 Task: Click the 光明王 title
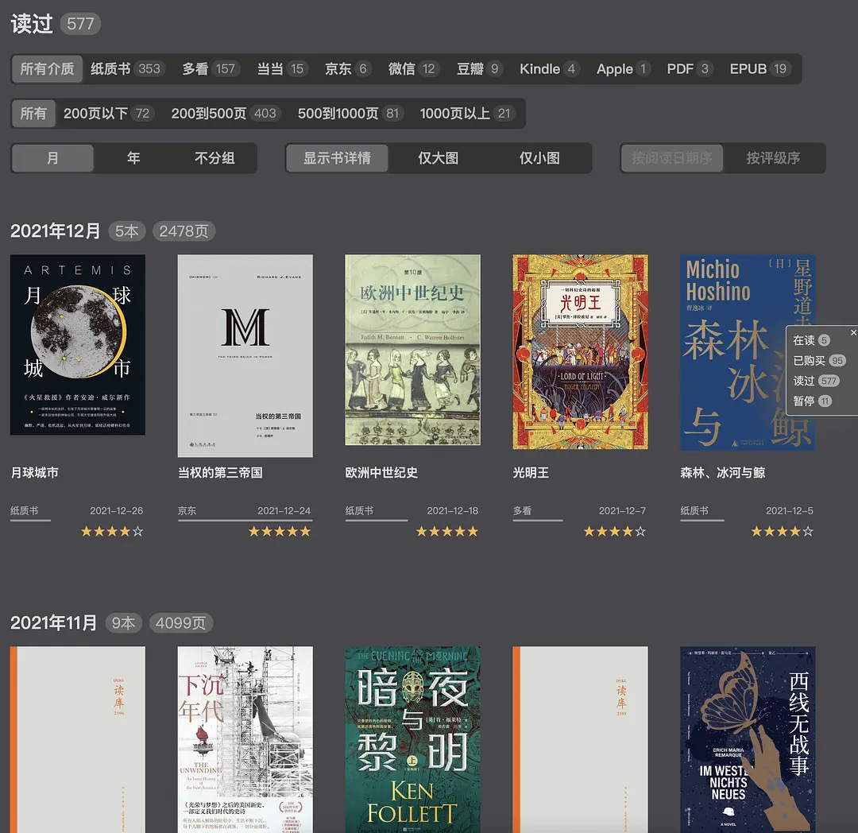click(x=531, y=473)
